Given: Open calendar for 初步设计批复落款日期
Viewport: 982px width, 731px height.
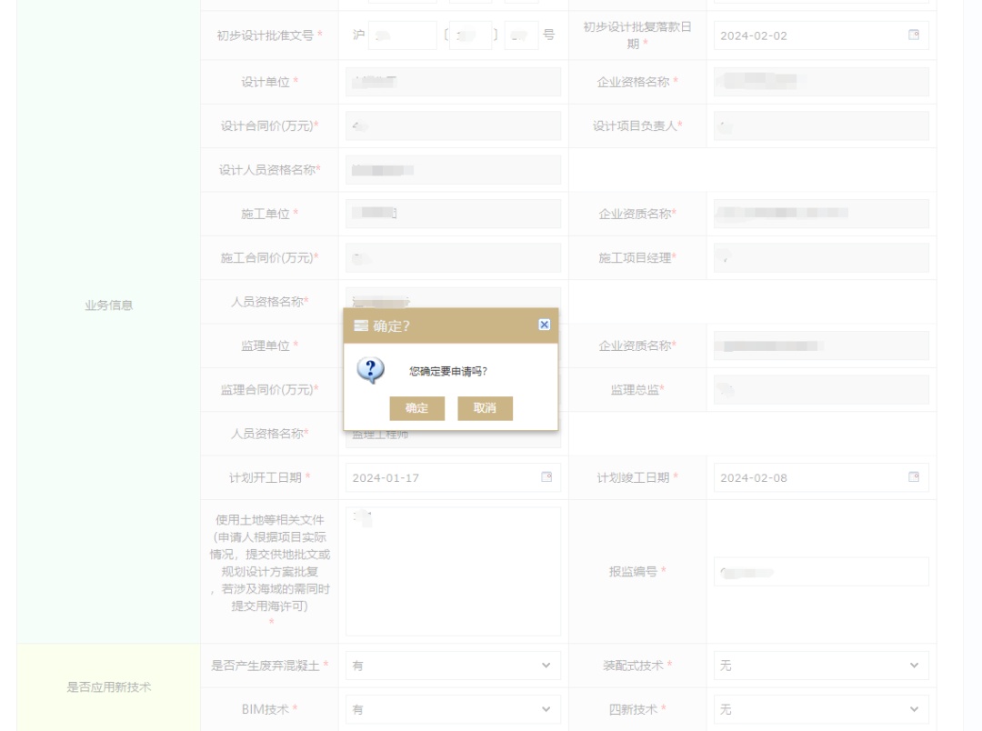Looking at the screenshot, I should [x=914, y=35].
